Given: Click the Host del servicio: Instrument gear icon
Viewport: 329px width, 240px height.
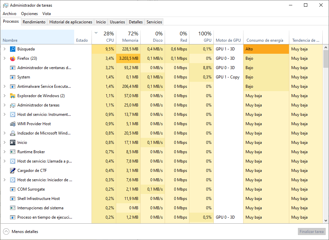Looking at the screenshot, I should click(x=13, y=114).
